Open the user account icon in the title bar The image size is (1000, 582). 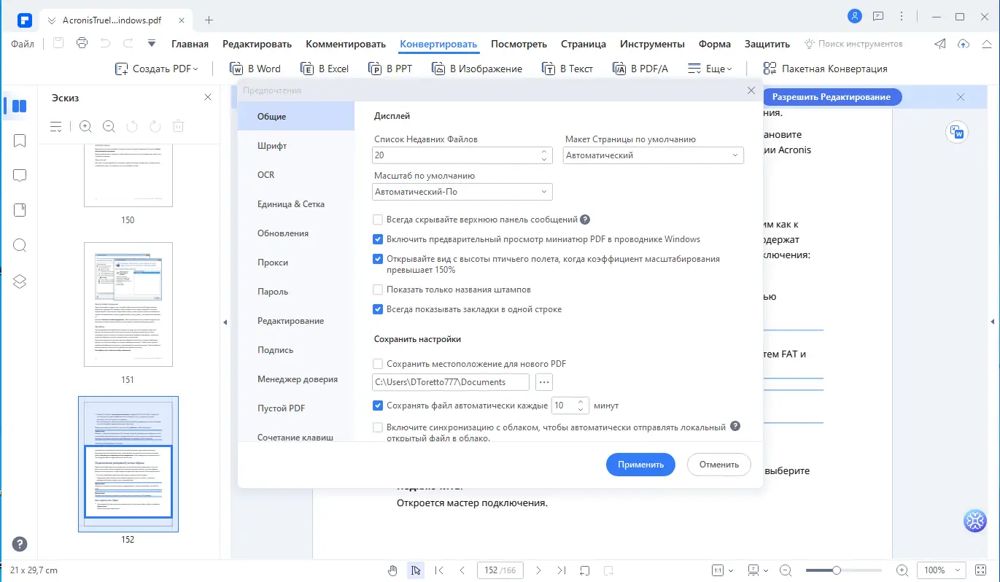[855, 16]
